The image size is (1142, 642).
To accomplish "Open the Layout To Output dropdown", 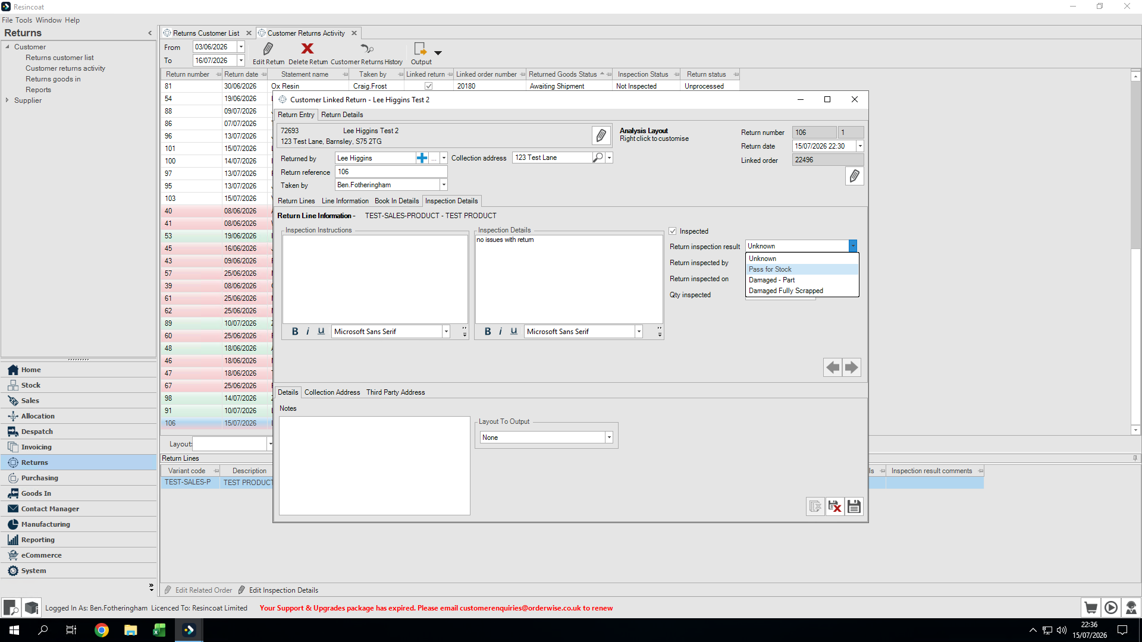I will click(609, 438).
